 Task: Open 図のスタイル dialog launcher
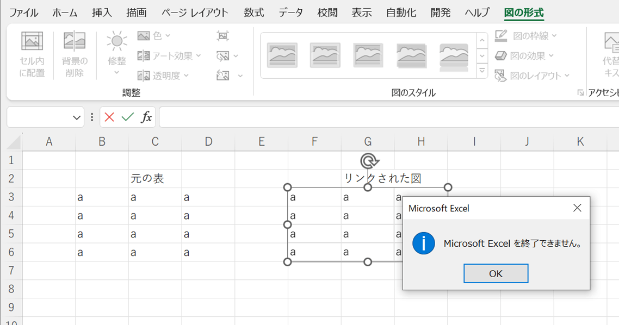click(x=580, y=92)
